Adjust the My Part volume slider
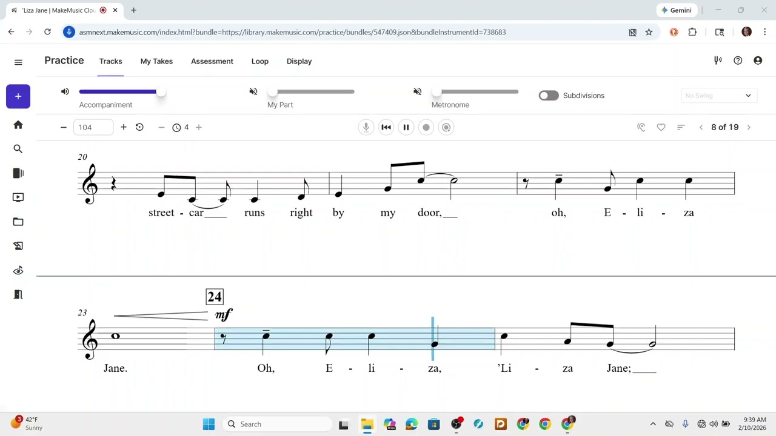 (311, 91)
